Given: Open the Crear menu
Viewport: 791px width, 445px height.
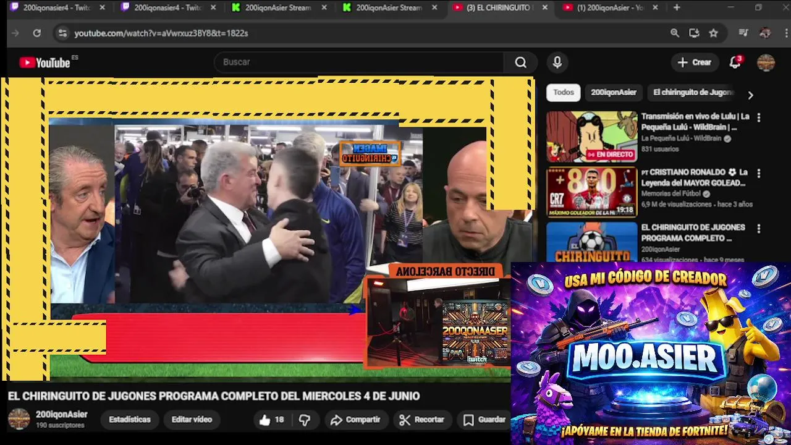Looking at the screenshot, I should [695, 62].
